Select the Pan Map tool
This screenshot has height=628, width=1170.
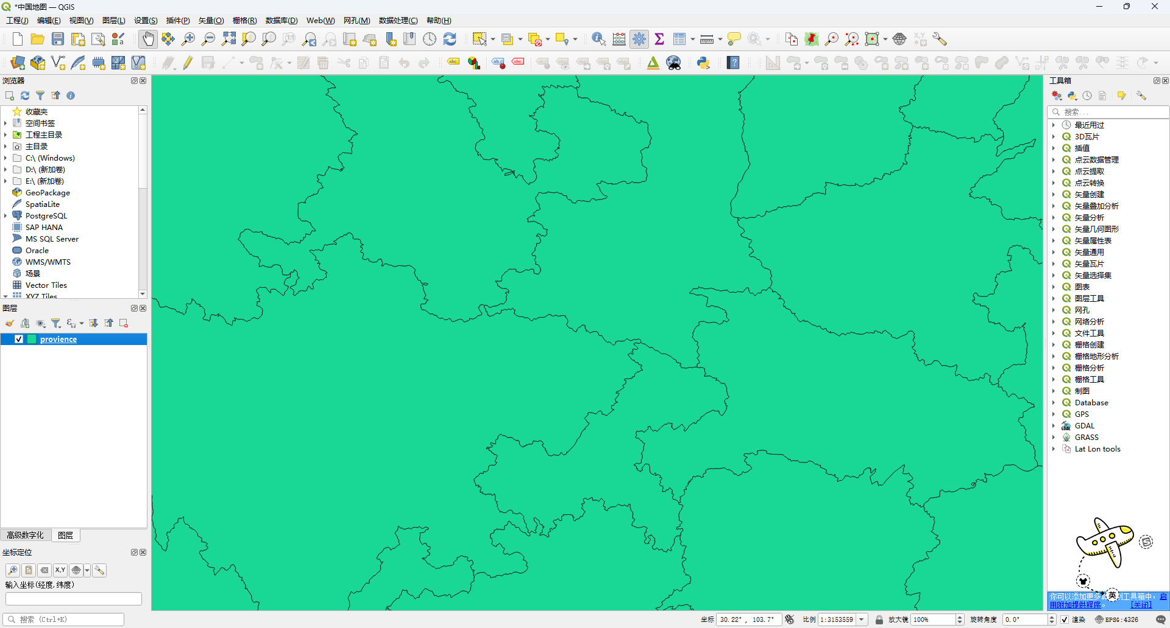click(148, 38)
